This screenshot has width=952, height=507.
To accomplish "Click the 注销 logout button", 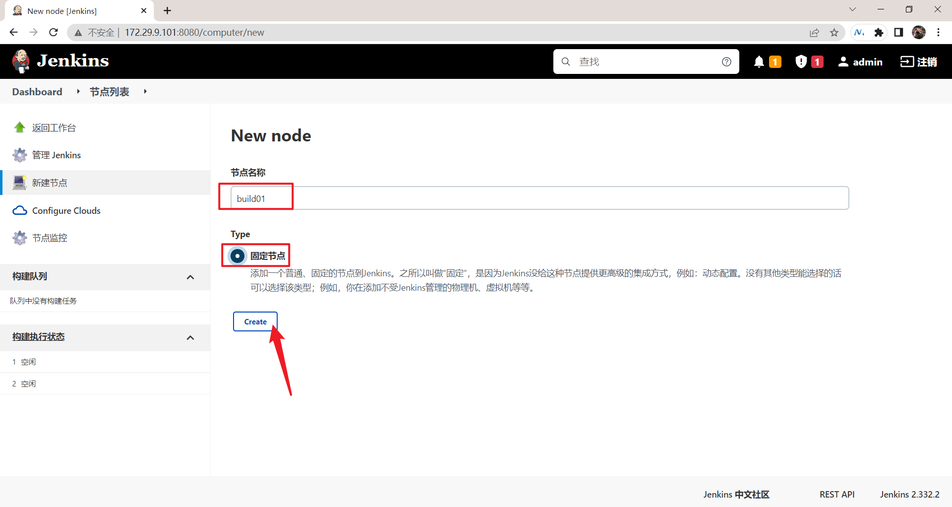I will click(x=919, y=62).
